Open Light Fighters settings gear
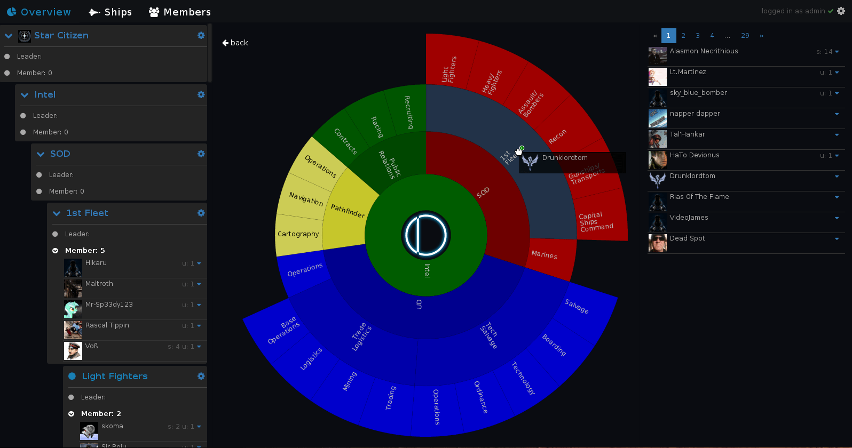The height and width of the screenshot is (448, 852). pyautogui.click(x=201, y=376)
